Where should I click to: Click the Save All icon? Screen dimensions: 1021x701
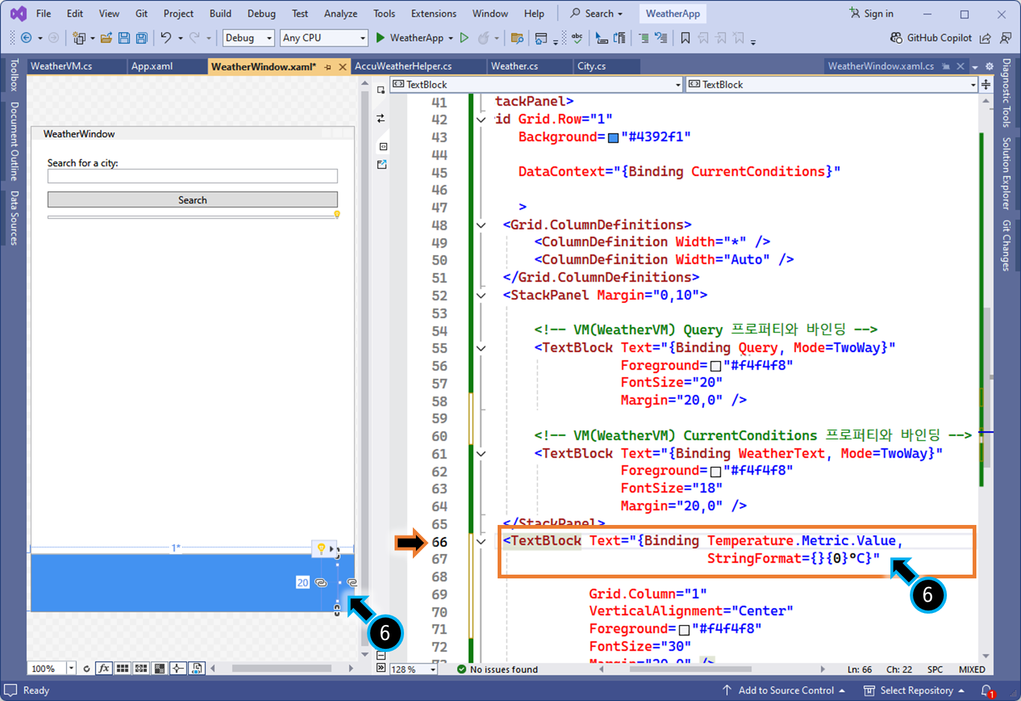coord(142,38)
